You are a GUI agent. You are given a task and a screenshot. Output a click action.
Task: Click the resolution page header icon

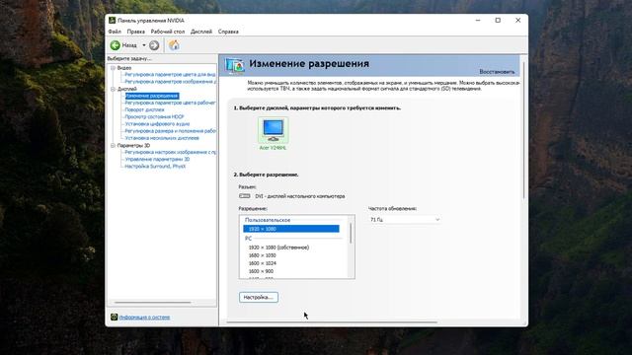235,65
